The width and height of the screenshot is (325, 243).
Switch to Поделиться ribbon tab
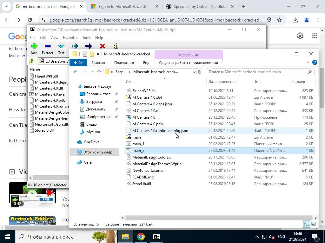(124, 63)
